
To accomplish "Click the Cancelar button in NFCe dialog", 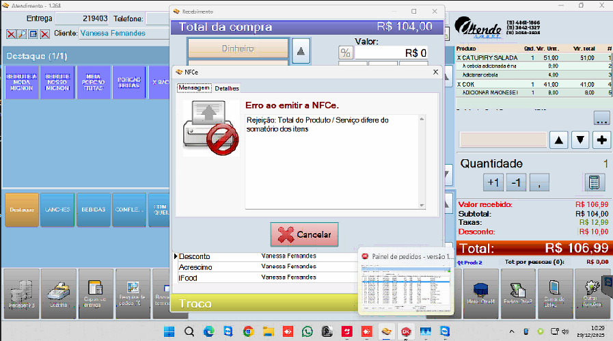I will (304, 234).
